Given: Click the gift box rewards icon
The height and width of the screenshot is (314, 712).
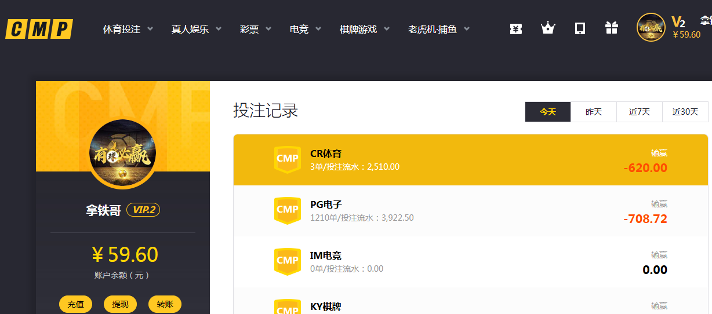Looking at the screenshot, I should pos(611,28).
